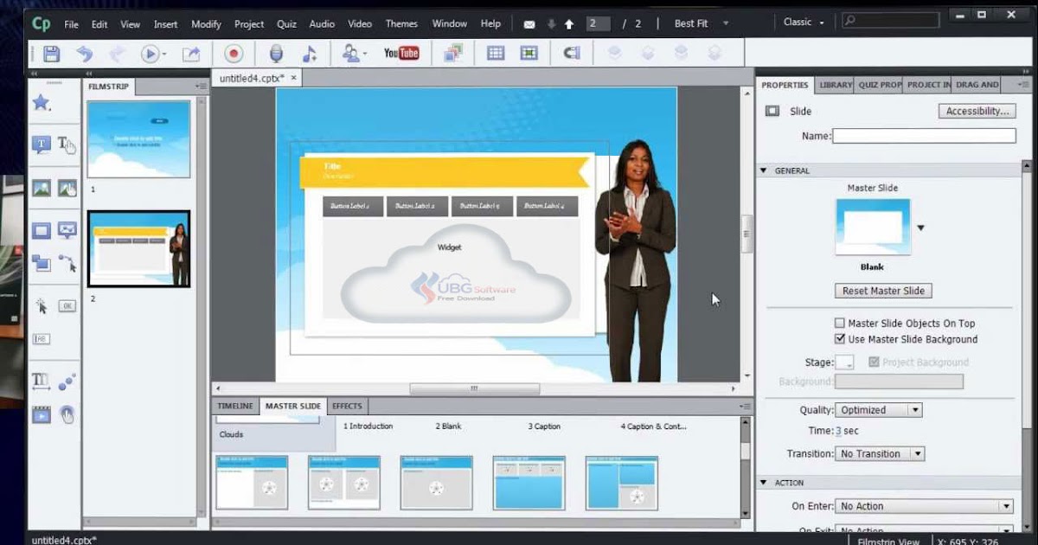Viewport: 1038px width, 545px height.
Task: Select the Zoom Area tool
Action: 41,262
